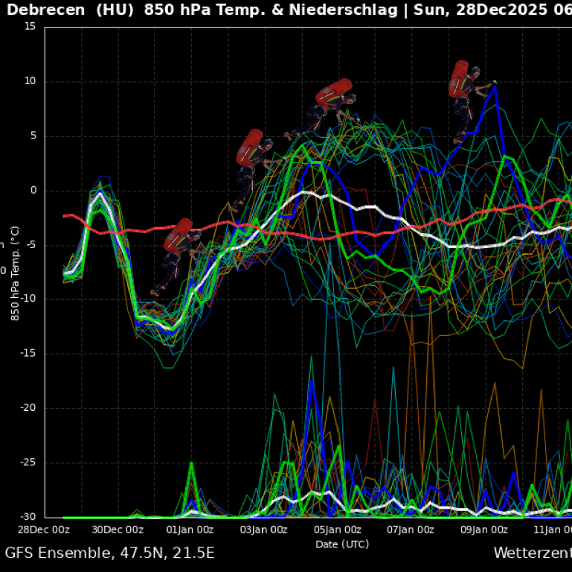Click the 15 value on temperature axis
The image size is (572, 572).
click(x=30, y=26)
